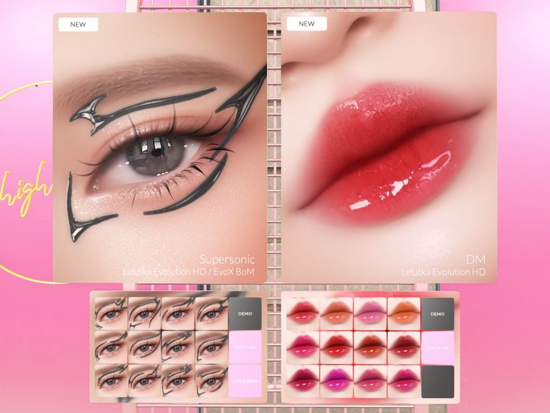Image resolution: width=550 pixels, height=413 pixels.
Task: Click the NEW badge on the DM lips poster
Action: (x=307, y=24)
